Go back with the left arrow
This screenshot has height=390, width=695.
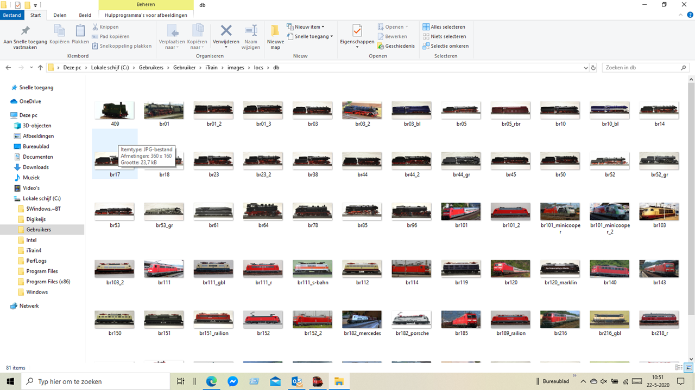[8, 68]
